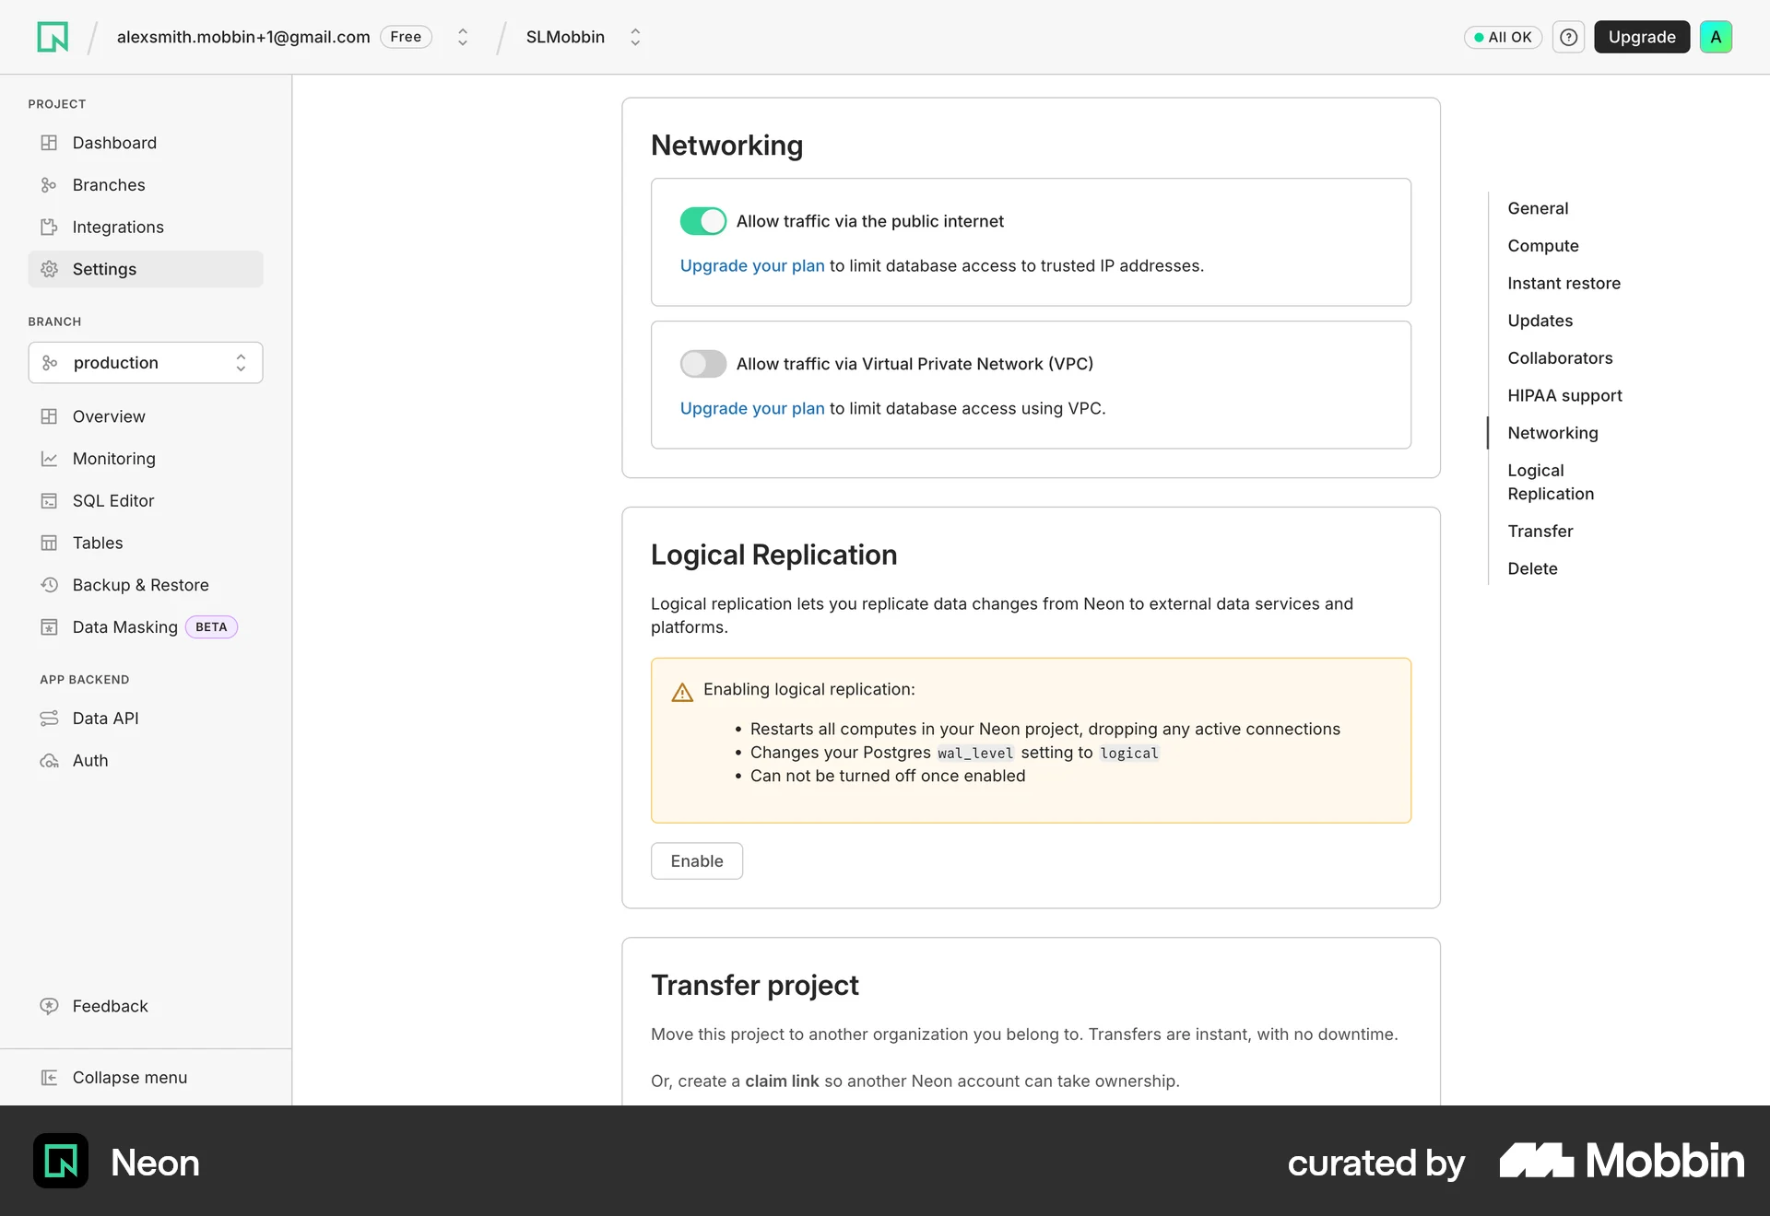The width and height of the screenshot is (1770, 1216).
Task: Click the Tables icon
Action: coord(49,543)
